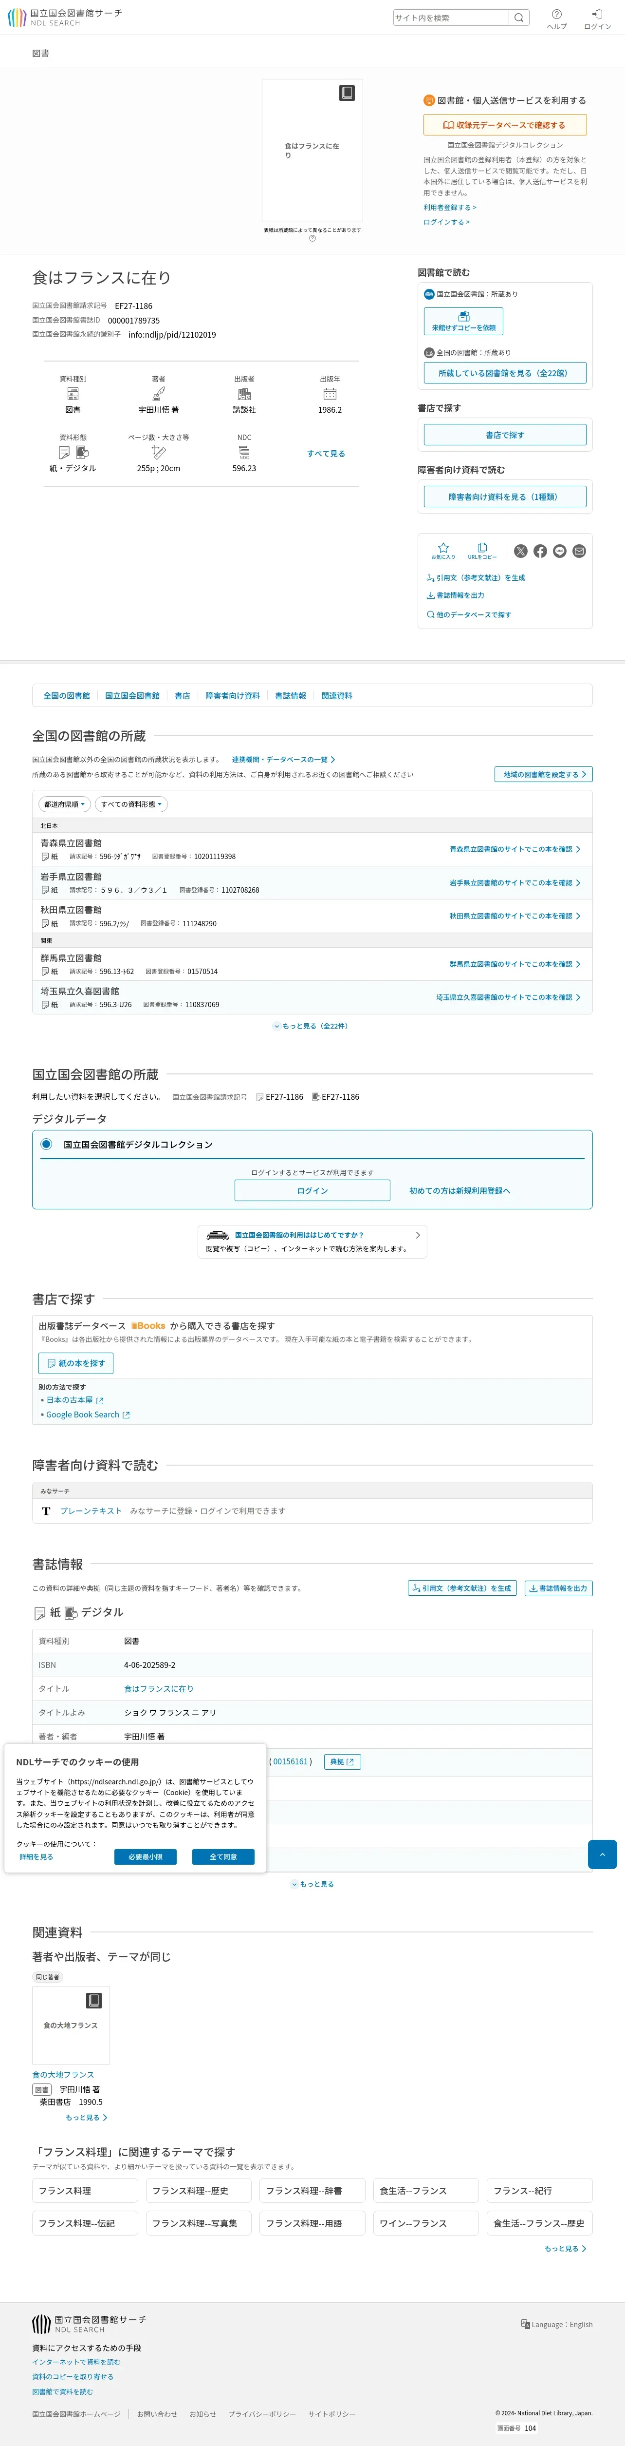Open 日本の古本屋 external link
Viewport: 625px width, 2446px height.
(x=75, y=1399)
